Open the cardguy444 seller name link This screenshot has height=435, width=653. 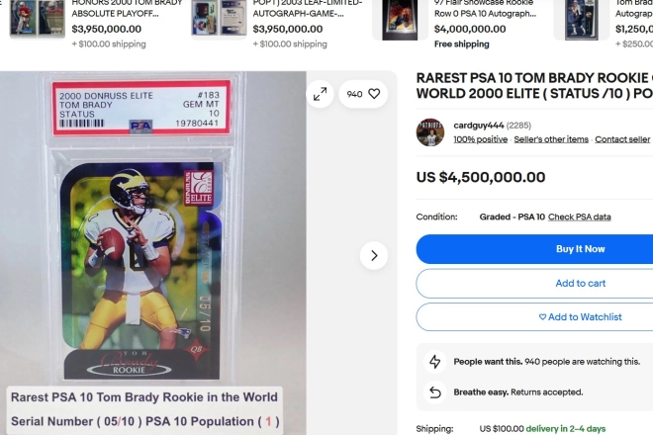(479, 126)
